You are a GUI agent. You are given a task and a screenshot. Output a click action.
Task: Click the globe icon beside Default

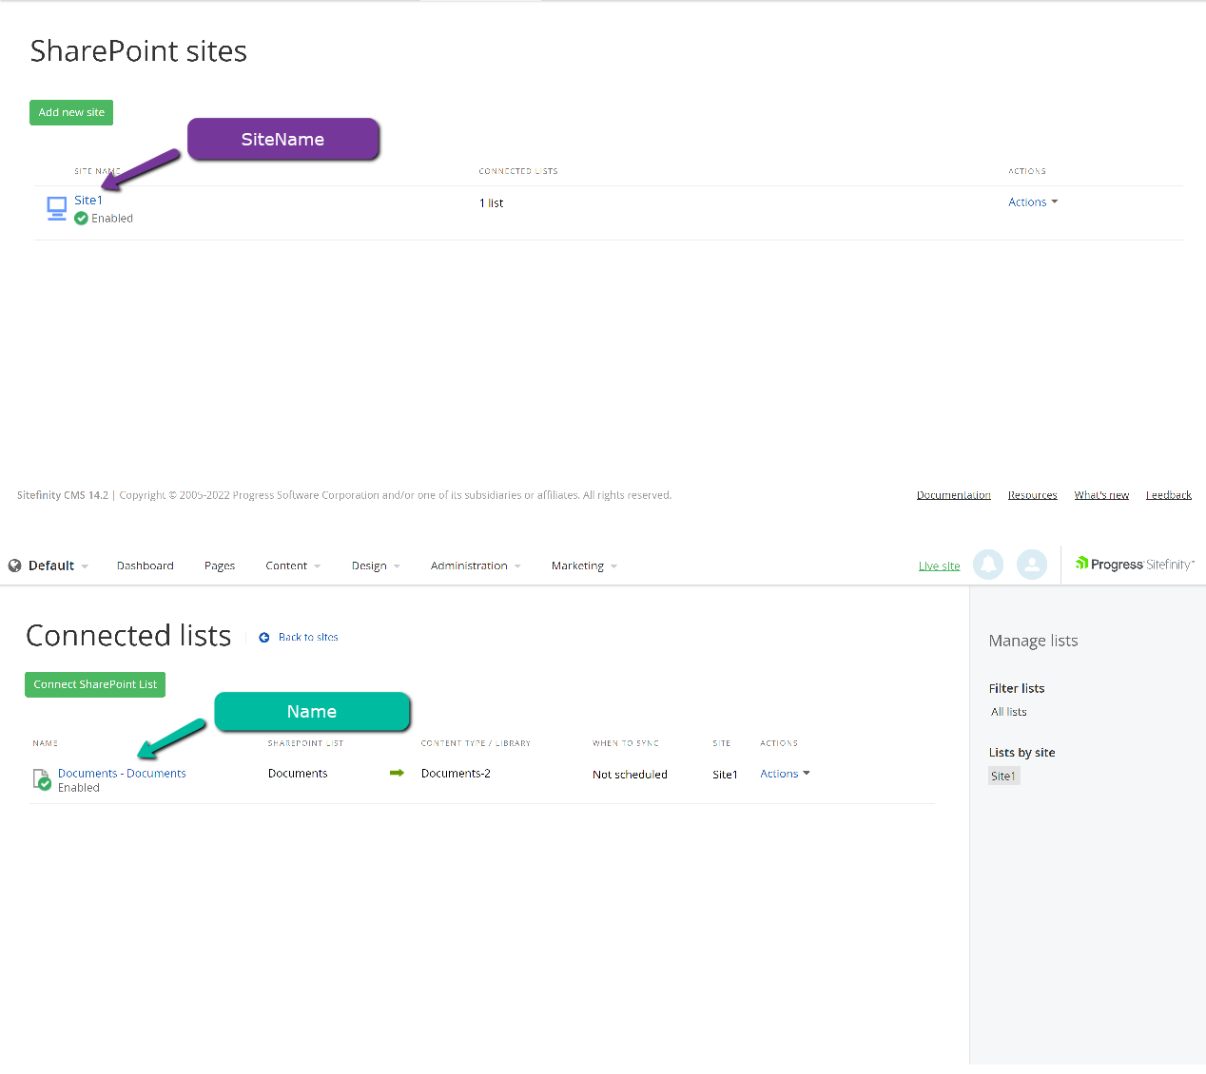tap(15, 566)
